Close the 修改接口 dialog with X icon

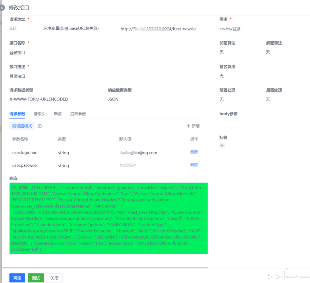point(2,7)
